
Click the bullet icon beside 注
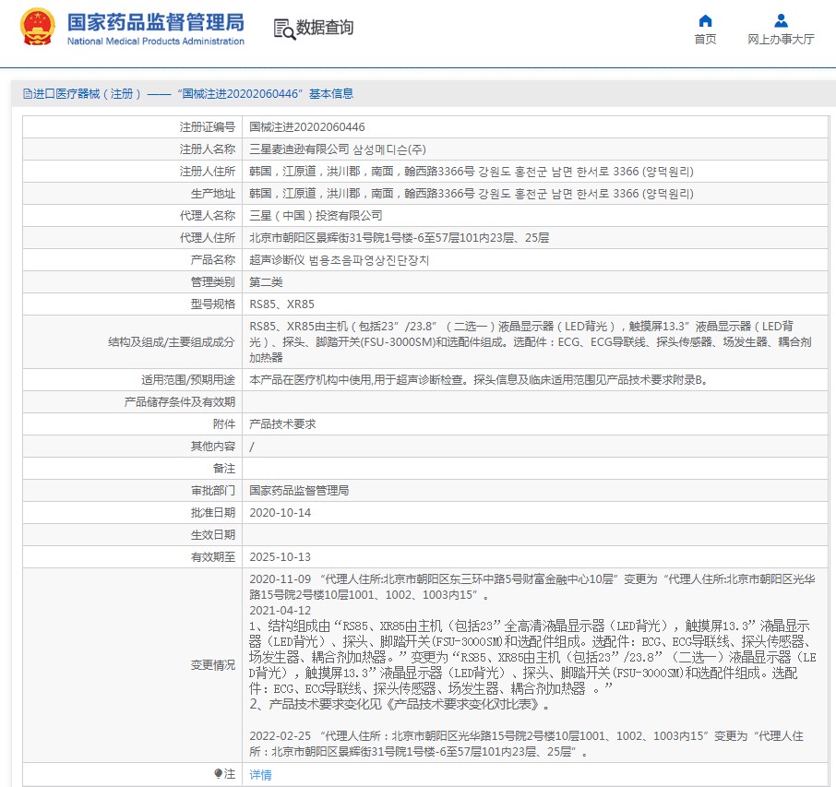click(218, 773)
